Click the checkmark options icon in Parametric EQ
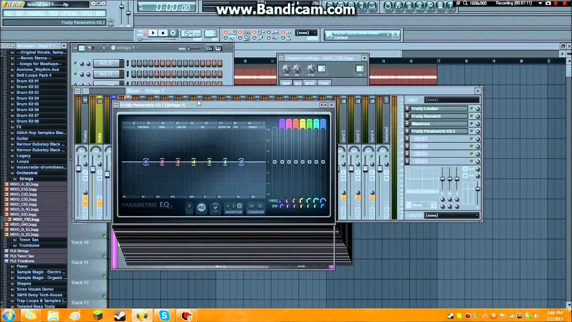Screen dimensions: 572x322 tap(215, 208)
